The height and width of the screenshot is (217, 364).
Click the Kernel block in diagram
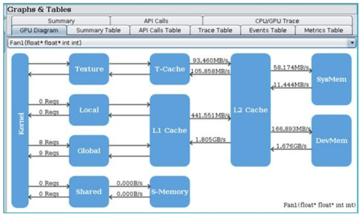[20, 131]
